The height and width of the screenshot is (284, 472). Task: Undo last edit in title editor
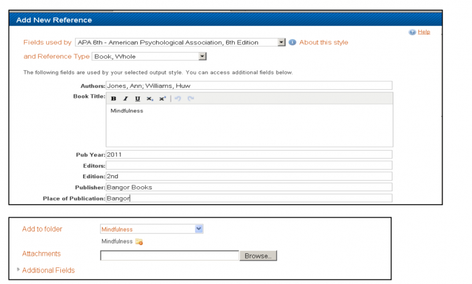pyautogui.click(x=178, y=98)
